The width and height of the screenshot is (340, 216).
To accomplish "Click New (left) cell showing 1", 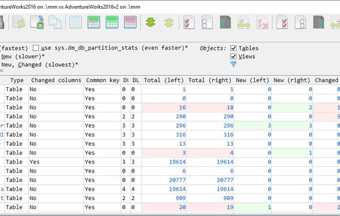I will point(253,207).
